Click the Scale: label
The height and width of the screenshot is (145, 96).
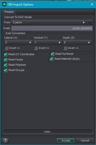pyautogui.click(x=7, y=28)
